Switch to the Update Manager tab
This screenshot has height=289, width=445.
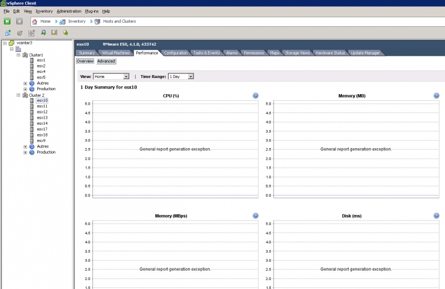pyautogui.click(x=365, y=53)
